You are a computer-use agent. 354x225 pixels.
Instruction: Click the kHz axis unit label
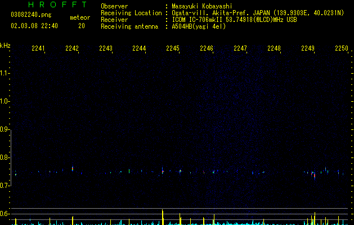click(x=5, y=46)
